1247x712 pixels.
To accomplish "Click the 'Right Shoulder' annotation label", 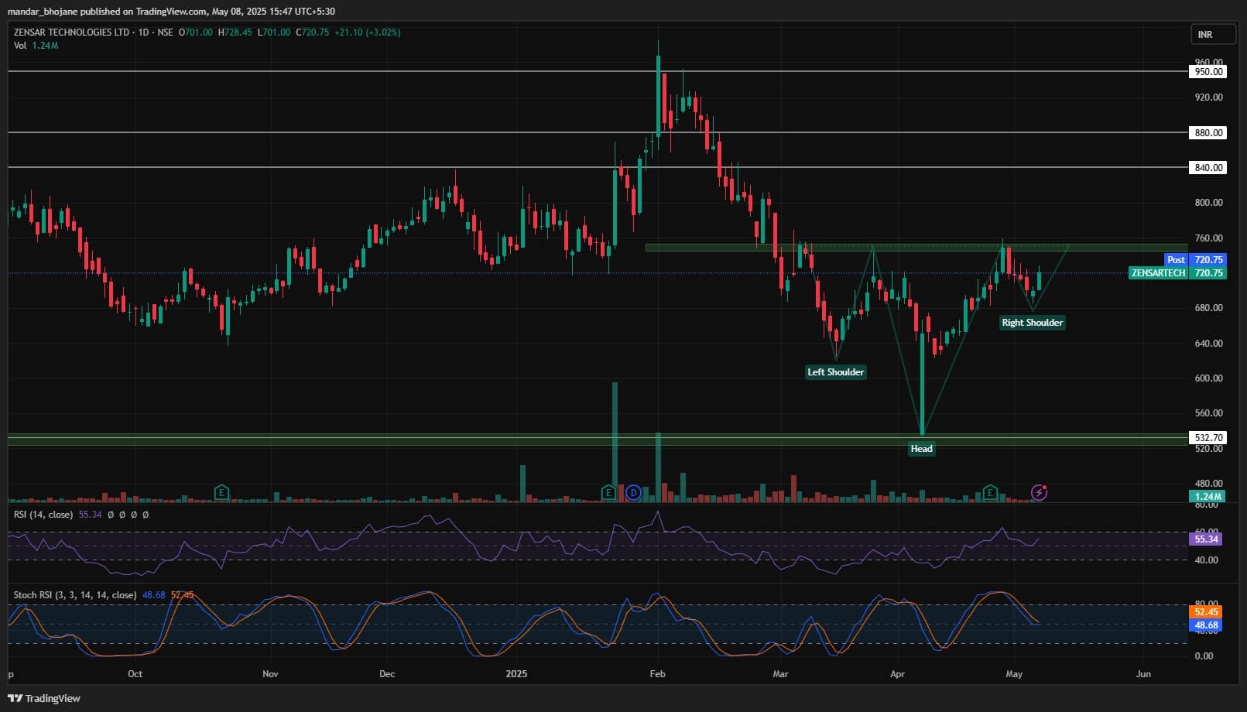I will 1032,323.
